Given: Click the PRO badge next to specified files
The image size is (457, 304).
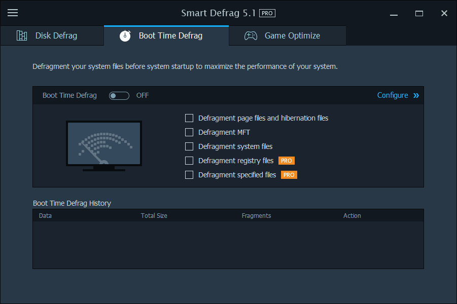Looking at the screenshot, I should click(x=289, y=175).
